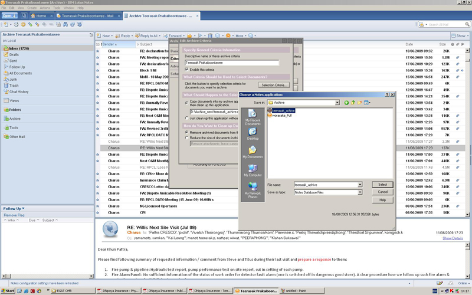Open the Reply dropdown arrow
Image resolution: width=472 pixels, height=295 pixels.
click(x=132, y=36)
